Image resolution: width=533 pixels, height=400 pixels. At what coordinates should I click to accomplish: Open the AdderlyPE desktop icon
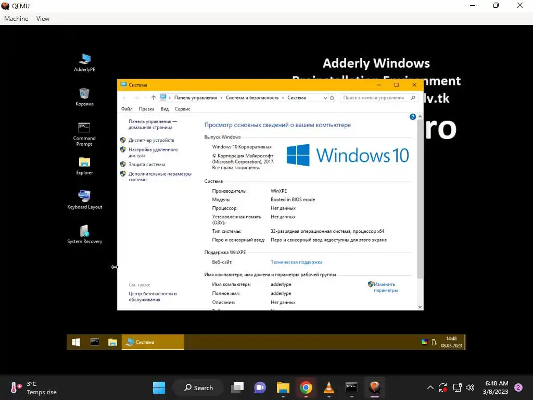click(x=85, y=63)
